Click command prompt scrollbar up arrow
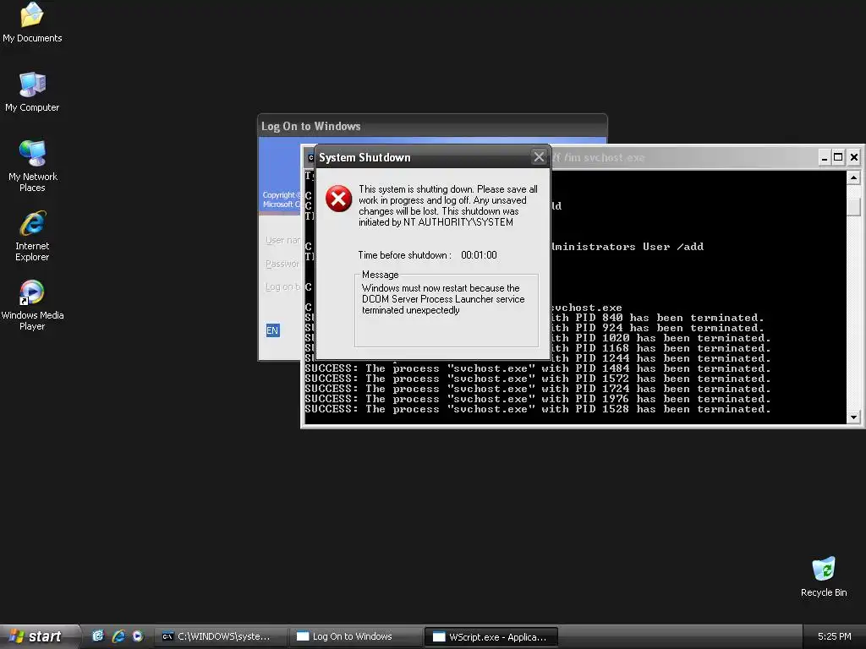Image resolution: width=866 pixels, height=649 pixels. 853,177
